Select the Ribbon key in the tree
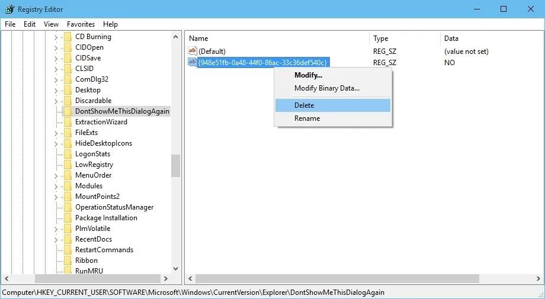This screenshot has width=545, height=299. [86, 261]
